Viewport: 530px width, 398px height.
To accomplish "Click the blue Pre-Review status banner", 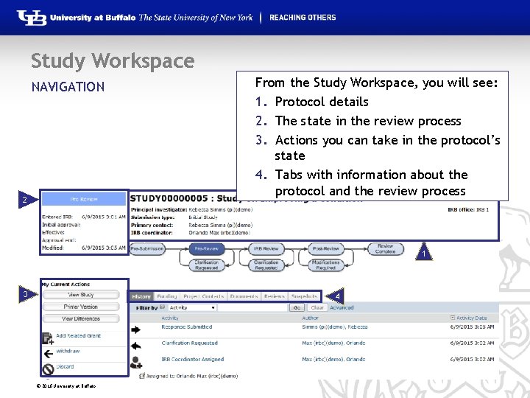I will click(83, 199).
